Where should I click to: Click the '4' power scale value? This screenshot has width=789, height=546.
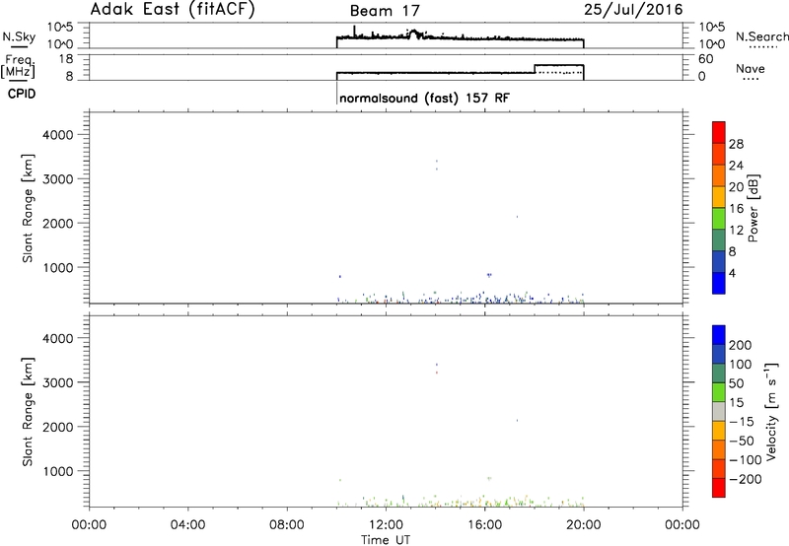[x=732, y=273]
